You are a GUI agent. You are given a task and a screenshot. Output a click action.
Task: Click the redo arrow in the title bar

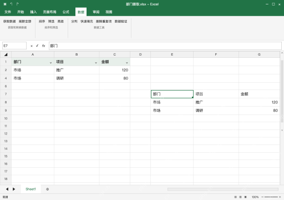pyautogui.click(x=17, y=4)
